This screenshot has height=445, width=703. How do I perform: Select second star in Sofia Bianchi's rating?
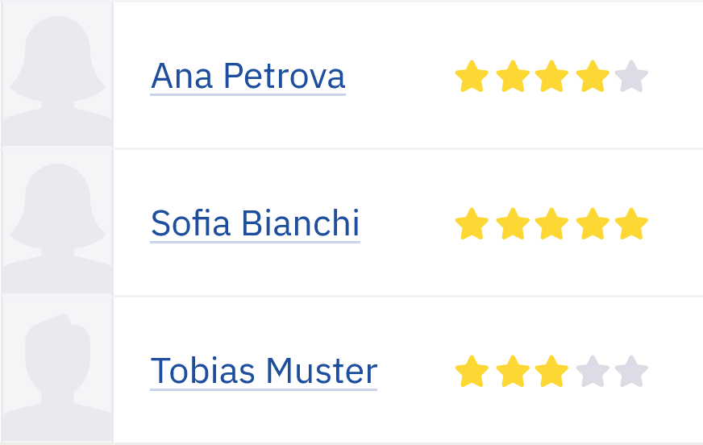point(513,223)
